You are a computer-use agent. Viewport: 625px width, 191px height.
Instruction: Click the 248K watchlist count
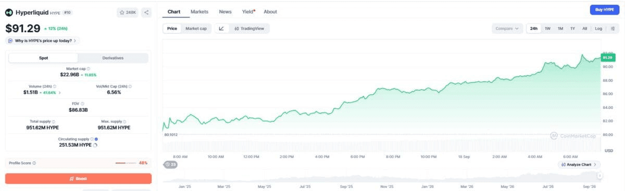pos(131,12)
